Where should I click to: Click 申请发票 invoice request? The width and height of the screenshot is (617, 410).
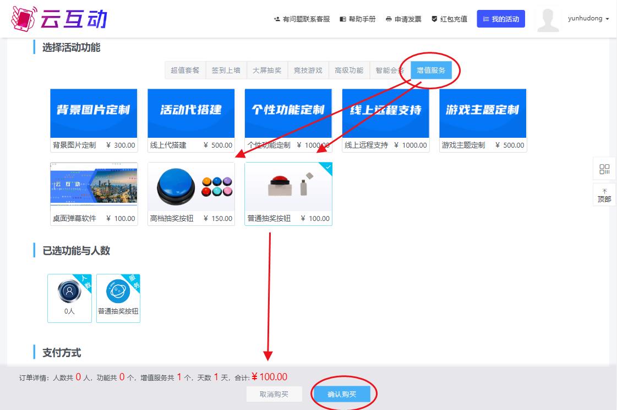tap(403, 19)
